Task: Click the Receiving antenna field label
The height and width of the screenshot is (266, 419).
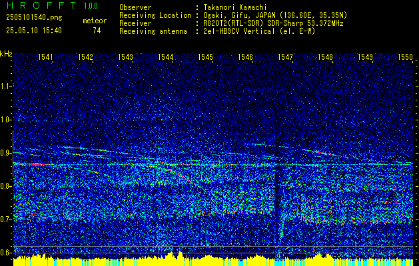Action: pos(153,31)
